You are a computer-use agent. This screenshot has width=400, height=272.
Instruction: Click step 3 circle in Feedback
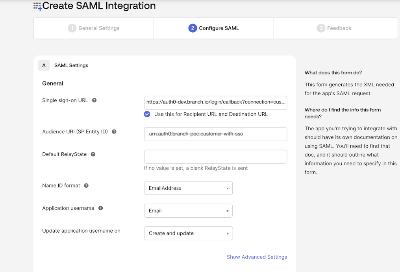[x=321, y=28]
